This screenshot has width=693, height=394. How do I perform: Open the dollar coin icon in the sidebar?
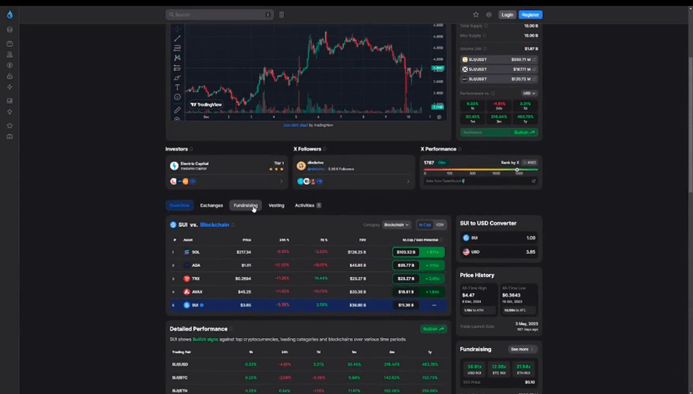pyautogui.click(x=10, y=65)
